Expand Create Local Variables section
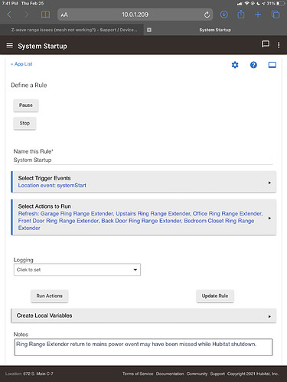 click(144, 316)
